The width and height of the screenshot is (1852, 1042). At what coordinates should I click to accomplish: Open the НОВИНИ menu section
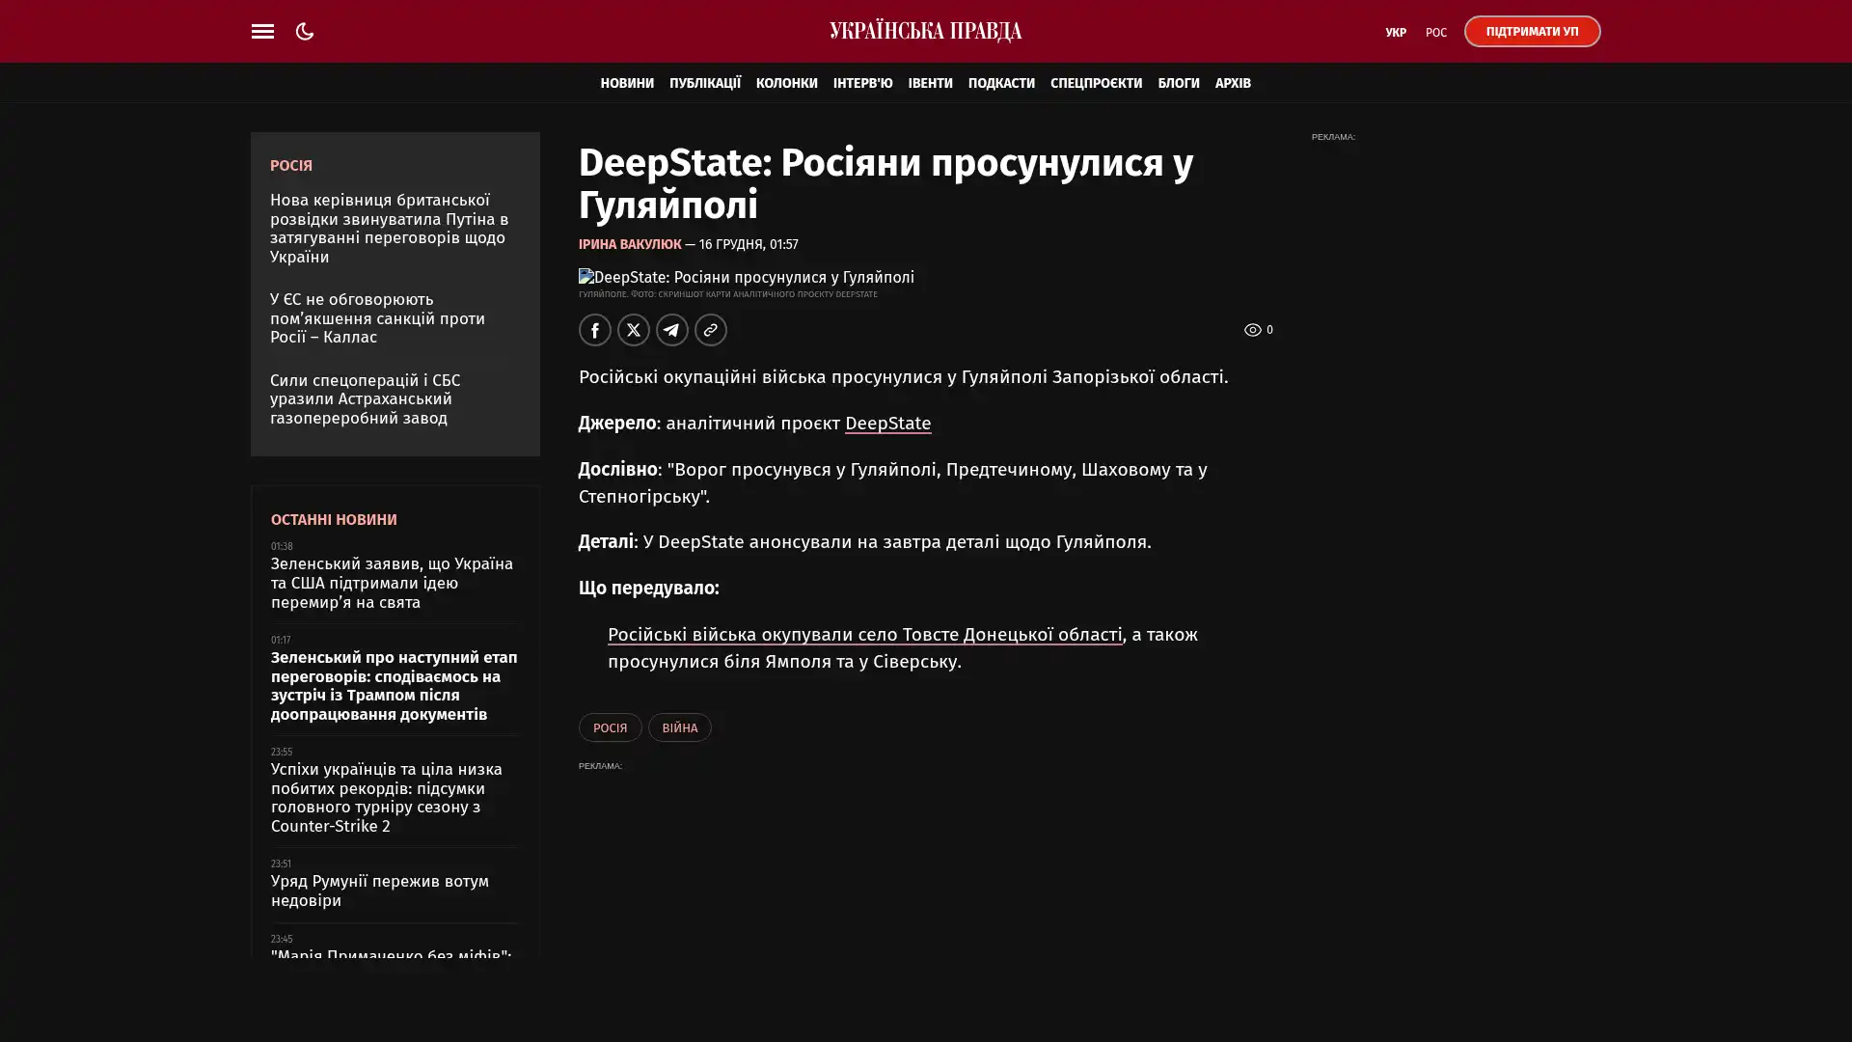pyautogui.click(x=627, y=83)
